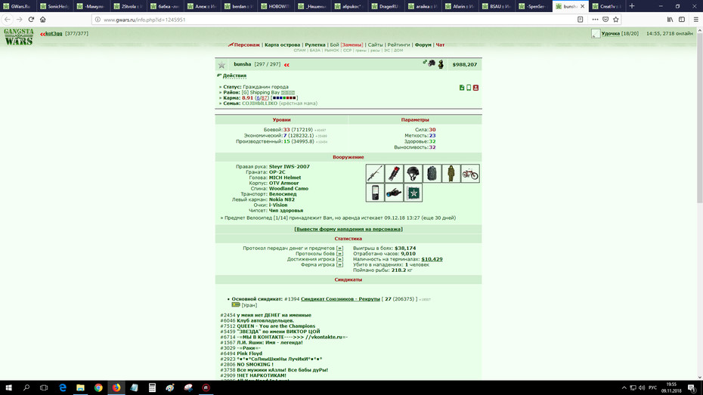The height and width of the screenshot is (395, 703).
Task: Click the QUEEN - You are the Champions syndicate
Action: [276, 326]
